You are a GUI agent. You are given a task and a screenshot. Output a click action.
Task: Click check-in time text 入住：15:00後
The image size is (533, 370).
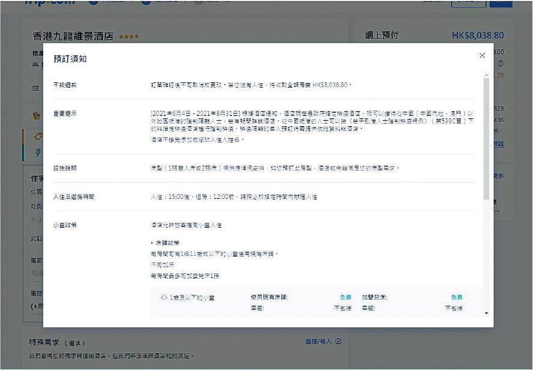click(x=170, y=197)
